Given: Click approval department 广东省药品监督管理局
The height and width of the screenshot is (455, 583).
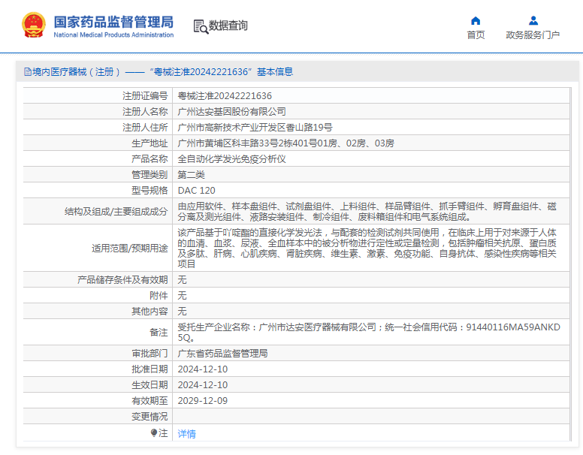Looking at the screenshot, I should click(222, 354).
